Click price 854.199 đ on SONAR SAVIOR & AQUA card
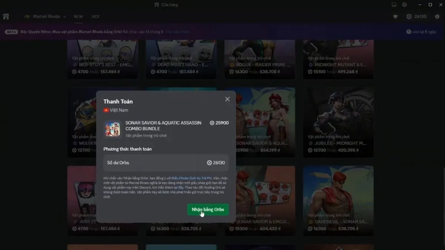This screenshot has width=445, height=250. (x=269, y=150)
